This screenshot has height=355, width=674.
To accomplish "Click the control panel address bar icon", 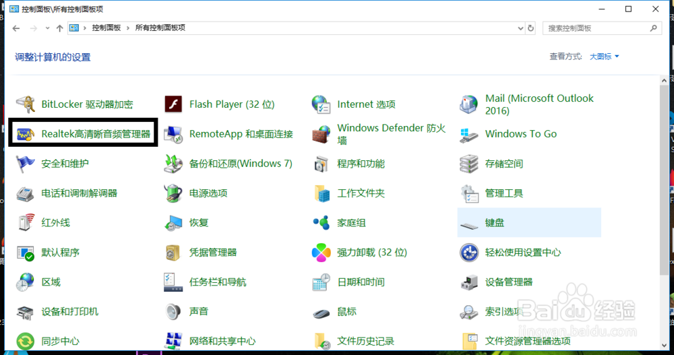I will 74,28.
